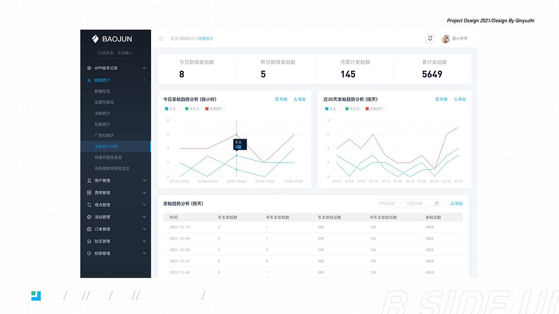Click the 活动管理 globe icon

(x=89, y=217)
